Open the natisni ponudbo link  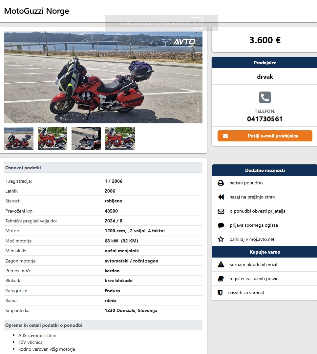click(x=246, y=183)
